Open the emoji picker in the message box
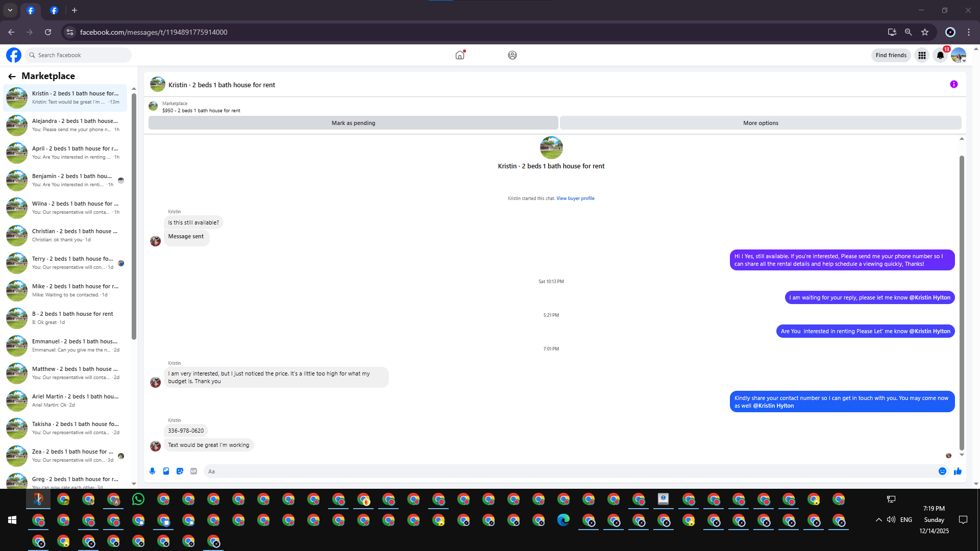Screen dimensions: 980x551 coord(942,471)
